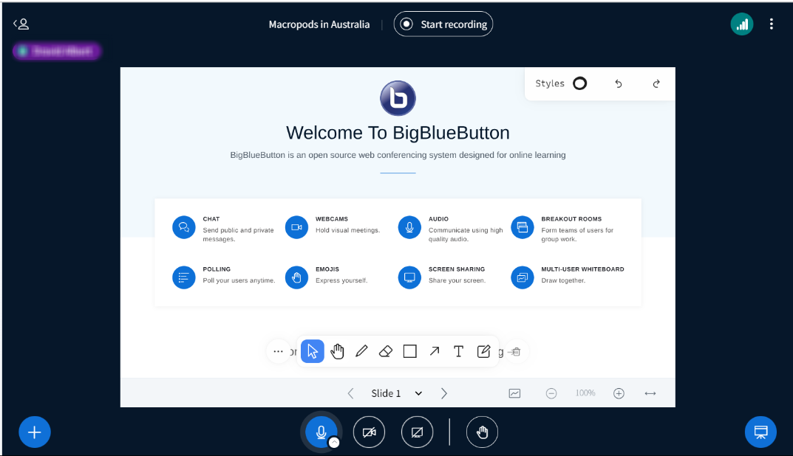Screen dimensions: 793x456
Task: Open the options three-dot menu
Action: (771, 24)
